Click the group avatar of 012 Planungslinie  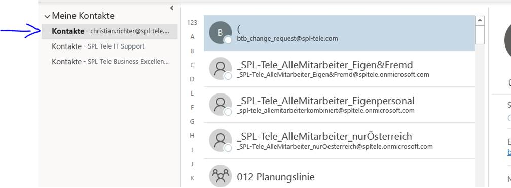click(x=221, y=176)
